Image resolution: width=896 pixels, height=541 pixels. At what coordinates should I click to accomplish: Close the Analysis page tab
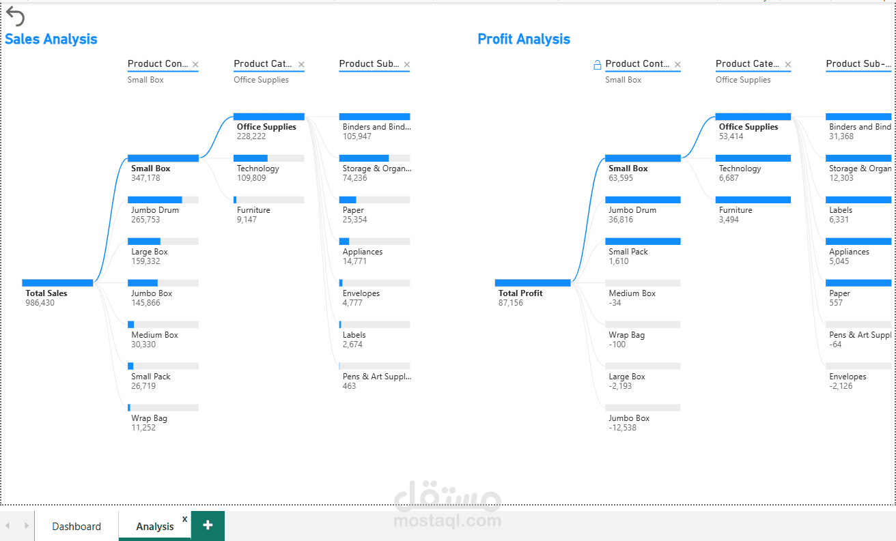coord(184,519)
